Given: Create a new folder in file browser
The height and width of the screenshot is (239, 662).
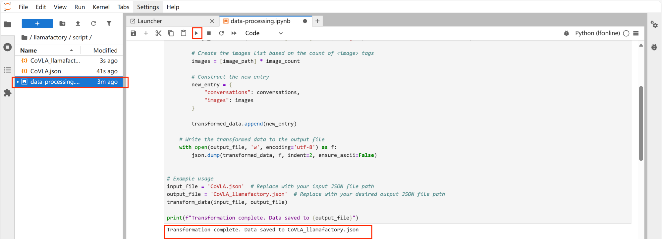Looking at the screenshot, I should pos(62,23).
